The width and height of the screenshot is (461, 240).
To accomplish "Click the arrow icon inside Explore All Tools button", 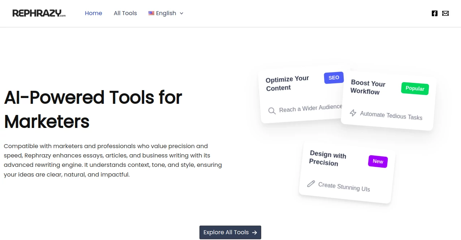I will pos(255,232).
